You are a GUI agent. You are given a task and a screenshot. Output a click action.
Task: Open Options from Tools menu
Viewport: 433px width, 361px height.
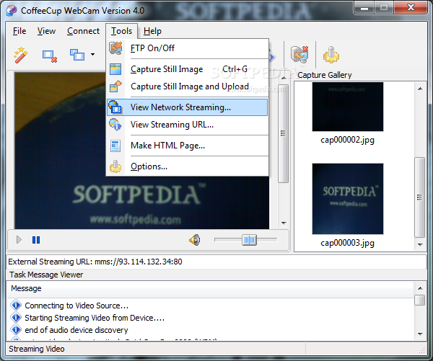click(187, 166)
